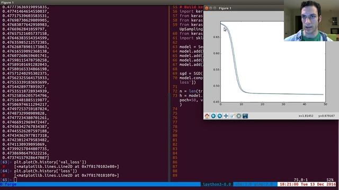Click the 75,0-1 cursor position indicator
This screenshot has width=339, height=190.
coord(300,179)
